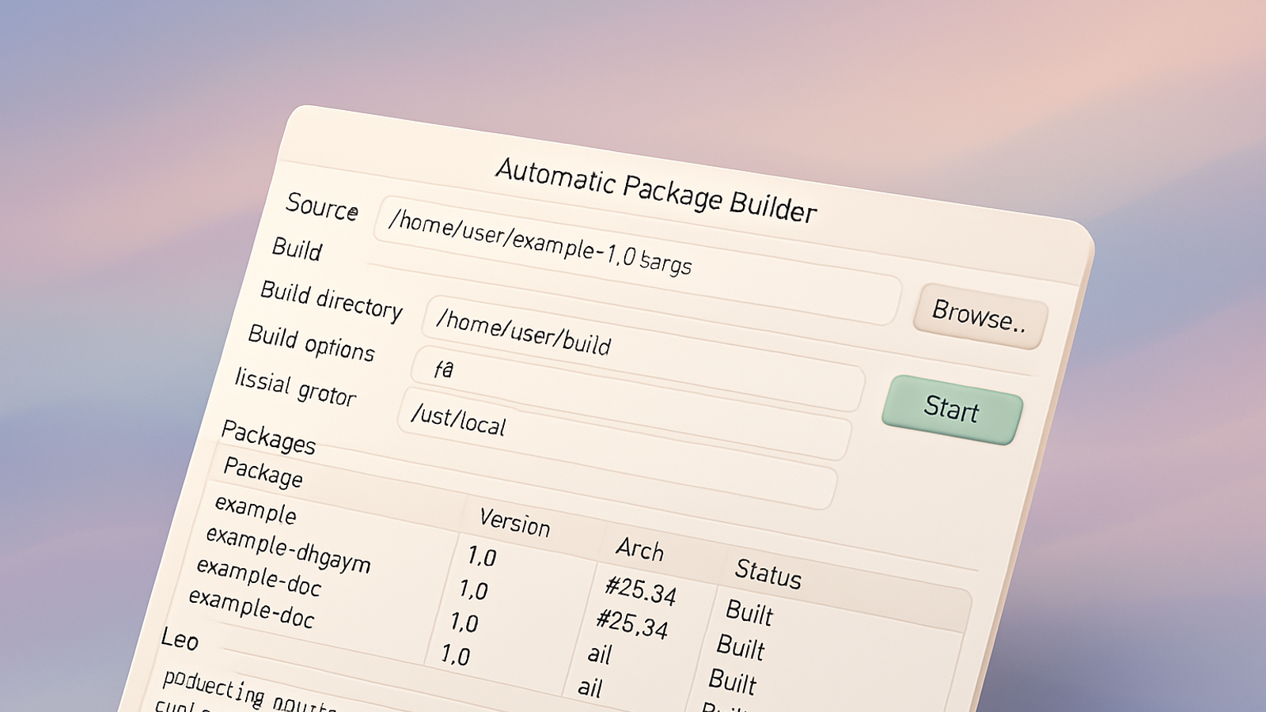The height and width of the screenshot is (712, 1266).
Task: Click the Automatic Package Builder title
Action: point(655,190)
